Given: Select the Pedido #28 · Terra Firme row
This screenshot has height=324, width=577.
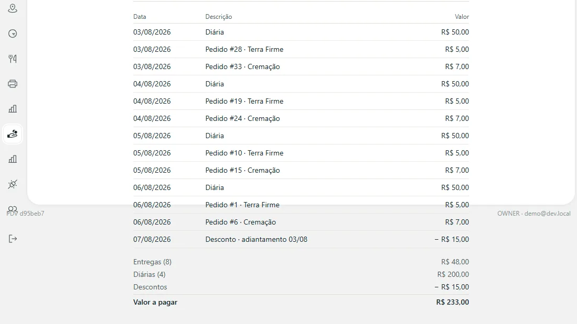Looking at the screenshot, I should [x=301, y=49].
